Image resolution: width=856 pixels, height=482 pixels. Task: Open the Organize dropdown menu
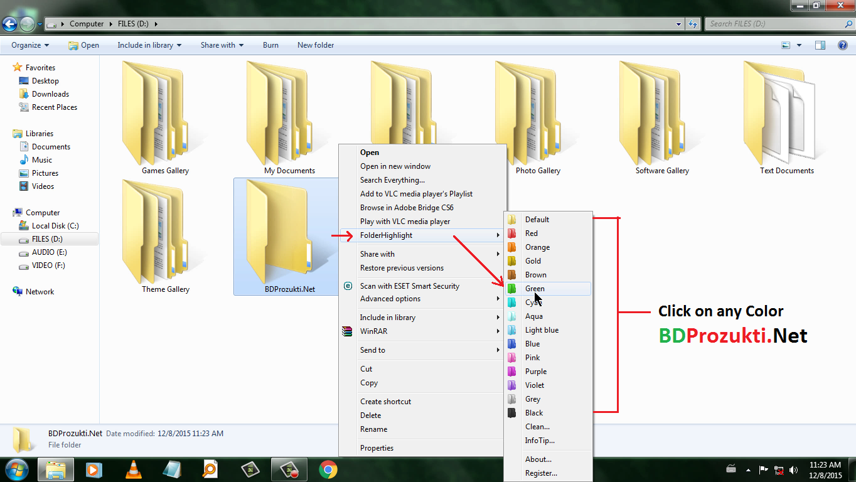(30, 45)
